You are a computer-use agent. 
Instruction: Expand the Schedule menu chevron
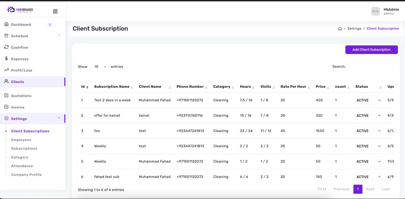[59, 35]
